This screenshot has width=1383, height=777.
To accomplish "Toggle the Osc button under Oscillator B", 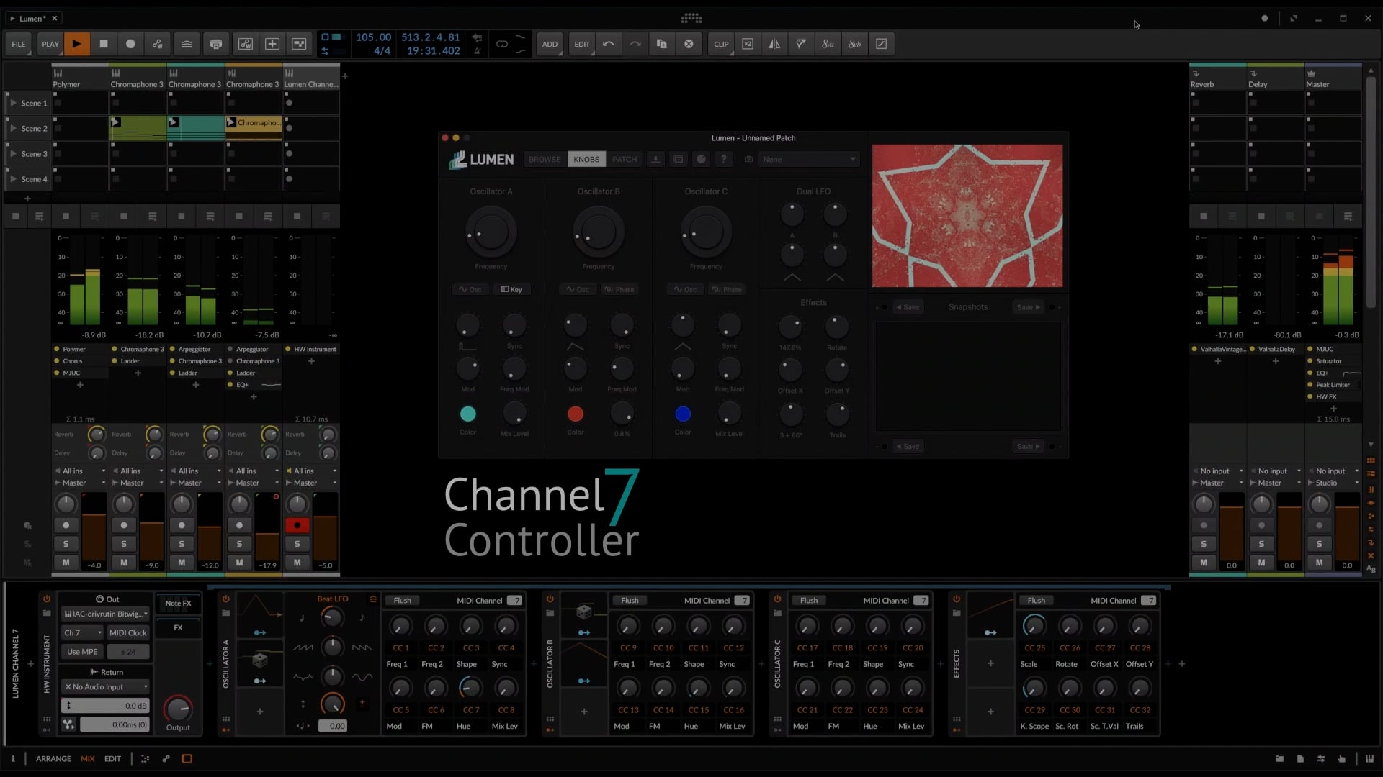I will [x=578, y=289].
